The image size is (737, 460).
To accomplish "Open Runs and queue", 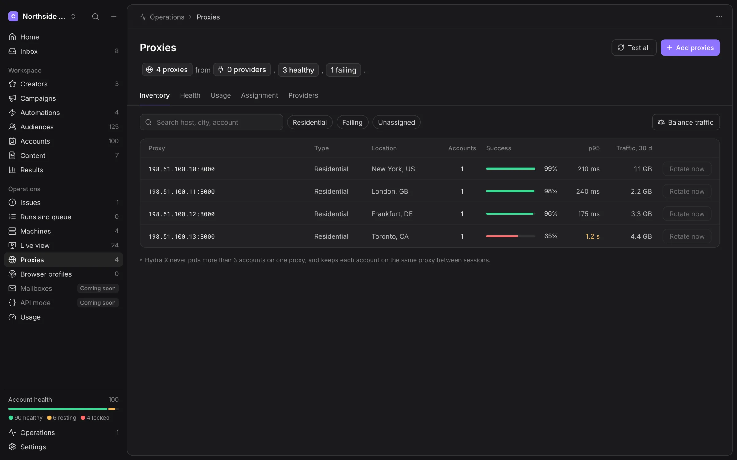I will pyautogui.click(x=63, y=217).
